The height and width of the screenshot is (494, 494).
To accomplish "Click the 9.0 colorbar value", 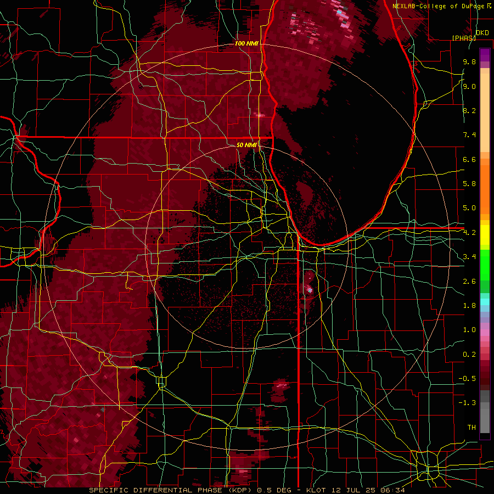I will coord(469,86).
